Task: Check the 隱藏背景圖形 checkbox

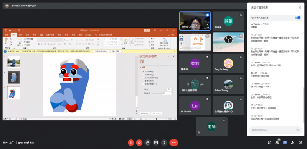Action: [143, 84]
